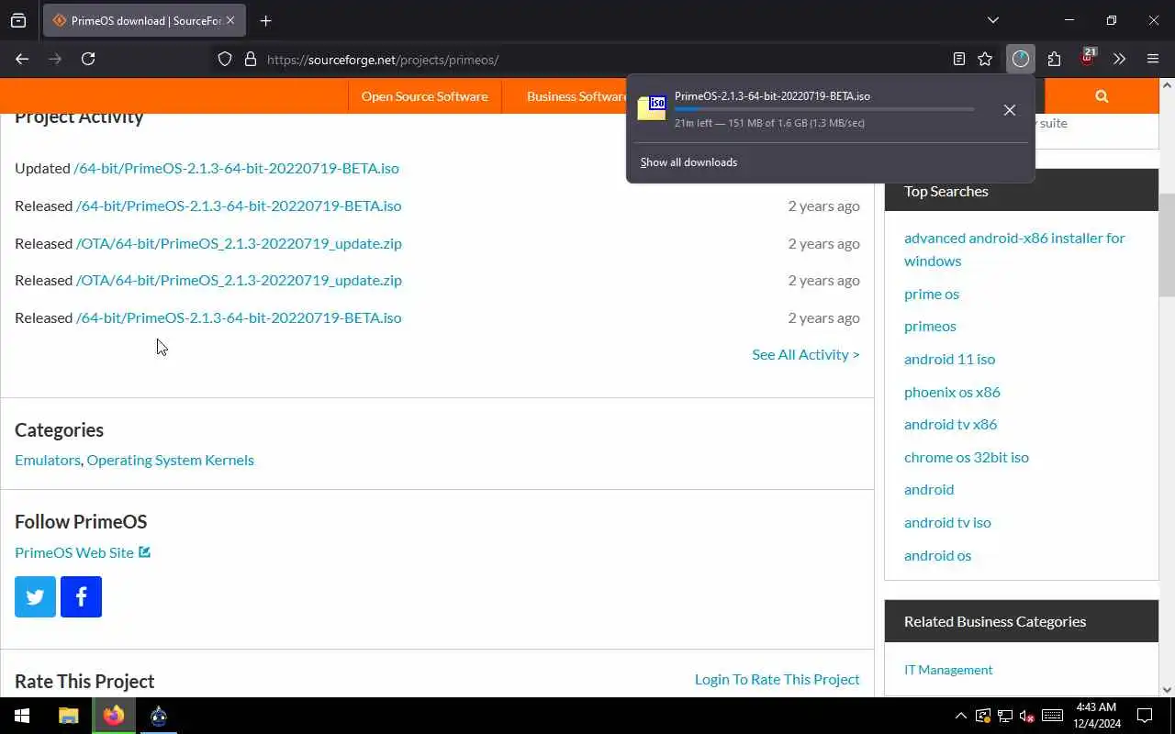Open Operating System Kernels category
The image size is (1175, 734).
(170, 460)
